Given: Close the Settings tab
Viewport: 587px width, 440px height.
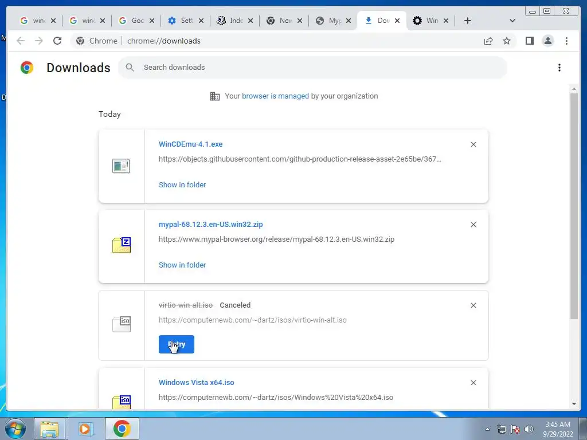Looking at the screenshot, I should pos(201,21).
